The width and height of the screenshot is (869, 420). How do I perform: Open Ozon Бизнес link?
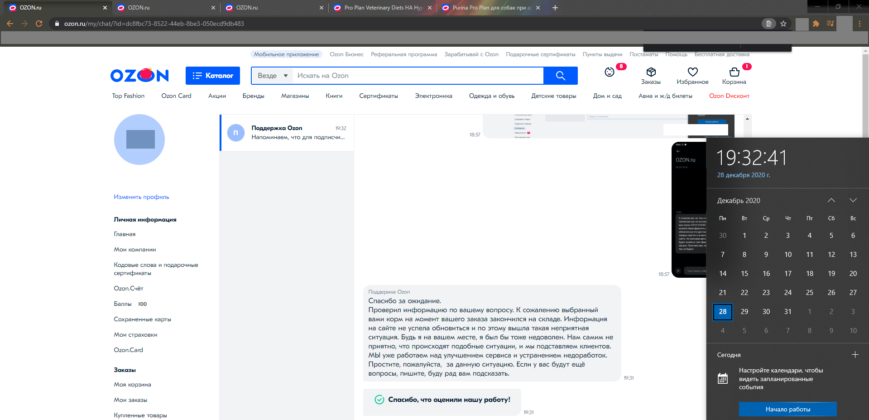point(346,54)
